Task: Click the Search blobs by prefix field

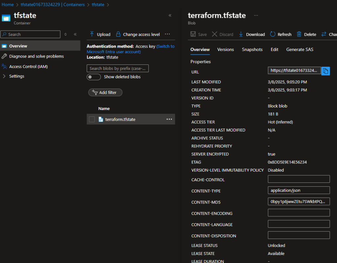Action: click(x=118, y=68)
